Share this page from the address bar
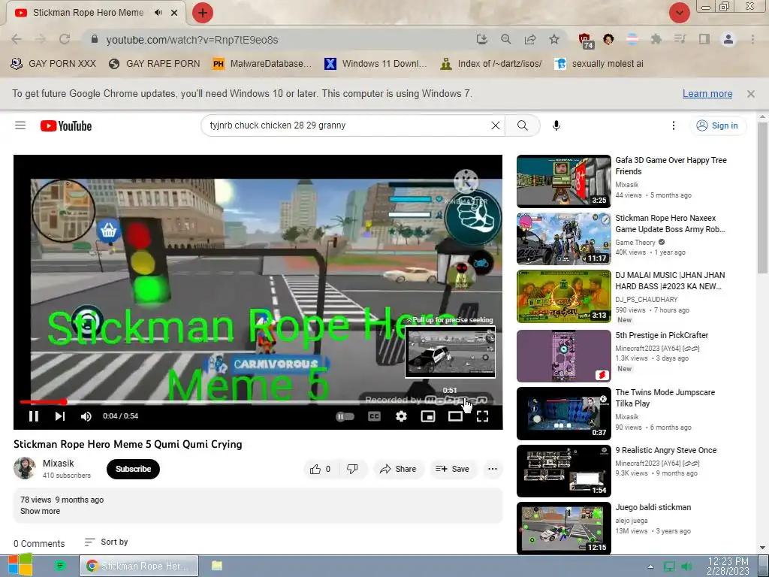This screenshot has height=577, width=769. (x=530, y=39)
